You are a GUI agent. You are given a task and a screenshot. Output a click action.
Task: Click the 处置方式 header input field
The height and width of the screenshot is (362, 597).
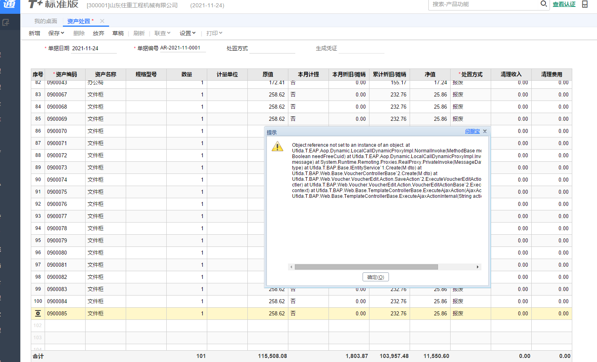click(272, 48)
